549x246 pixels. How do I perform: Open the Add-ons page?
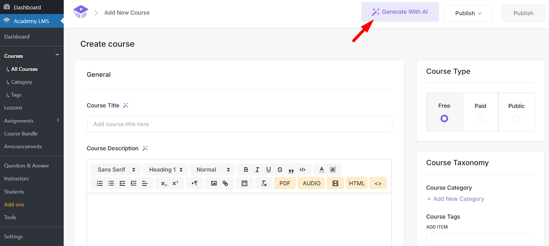point(14,205)
